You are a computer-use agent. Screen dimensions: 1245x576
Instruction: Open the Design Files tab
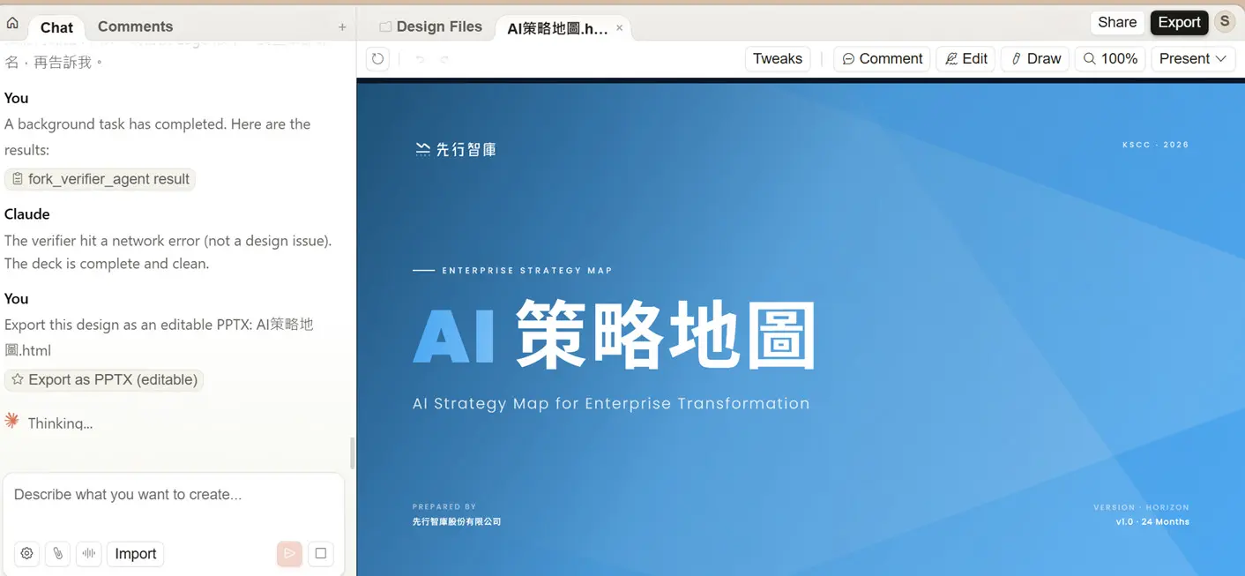click(431, 26)
